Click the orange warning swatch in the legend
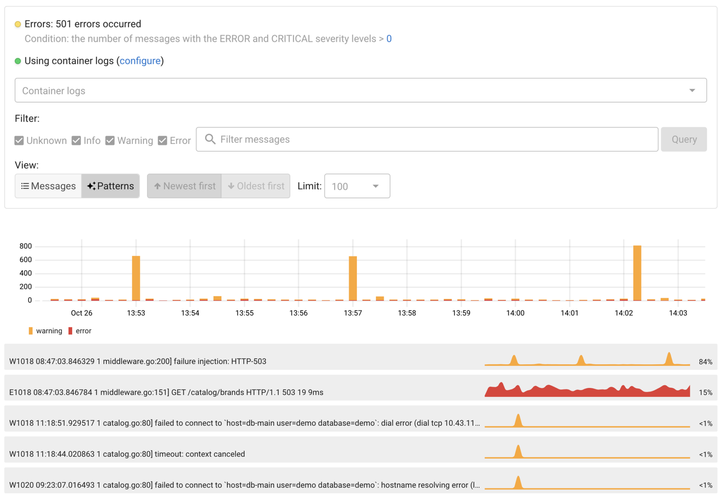Viewport: 723px width, 499px height. (30, 330)
